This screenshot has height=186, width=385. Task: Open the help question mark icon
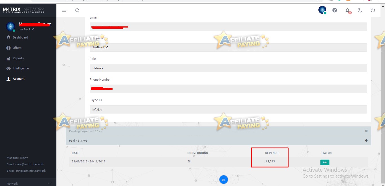pyautogui.click(x=335, y=10)
